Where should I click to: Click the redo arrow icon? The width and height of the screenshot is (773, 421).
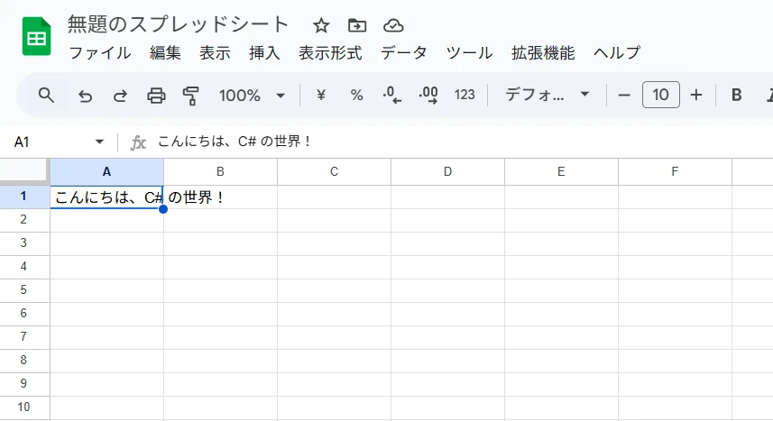click(x=120, y=95)
